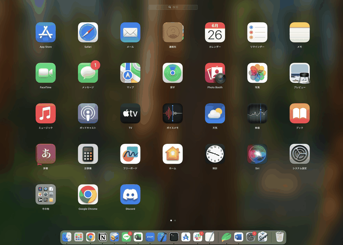Image resolution: width=343 pixels, height=245 pixels.
Task: Open the その他 folder
Action: coord(45,194)
